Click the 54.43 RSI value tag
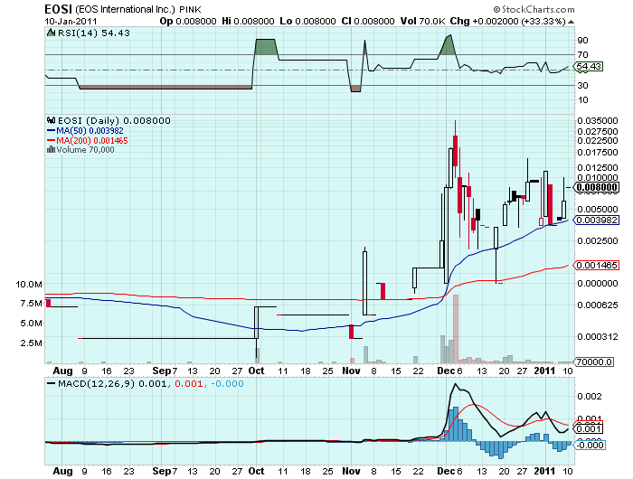The width and height of the screenshot is (633, 479). [x=589, y=67]
